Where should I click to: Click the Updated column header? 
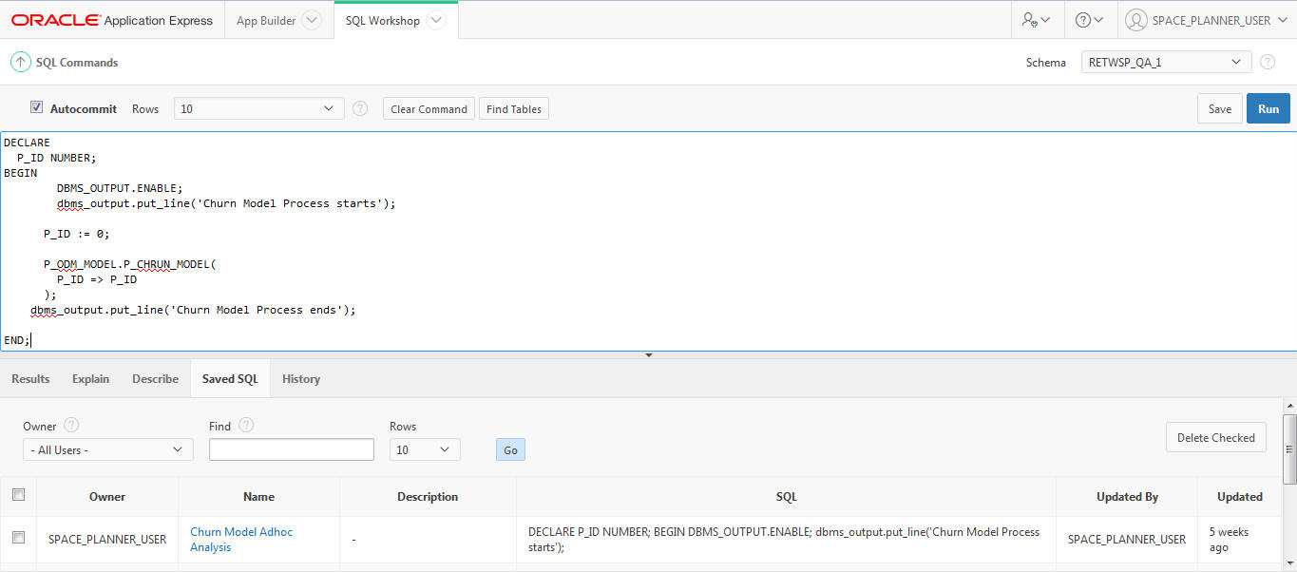pyautogui.click(x=1240, y=496)
